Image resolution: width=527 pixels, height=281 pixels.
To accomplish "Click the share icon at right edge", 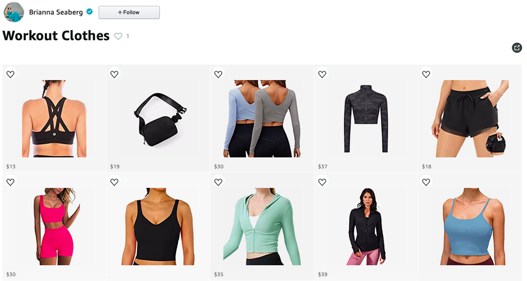I will pos(517,48).
